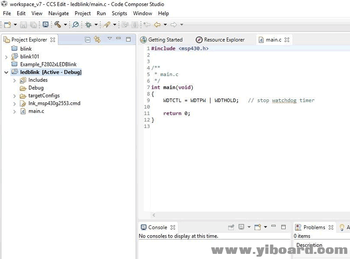
Task: Open the Back history dropdown arrow
Action: coord(165,24)
